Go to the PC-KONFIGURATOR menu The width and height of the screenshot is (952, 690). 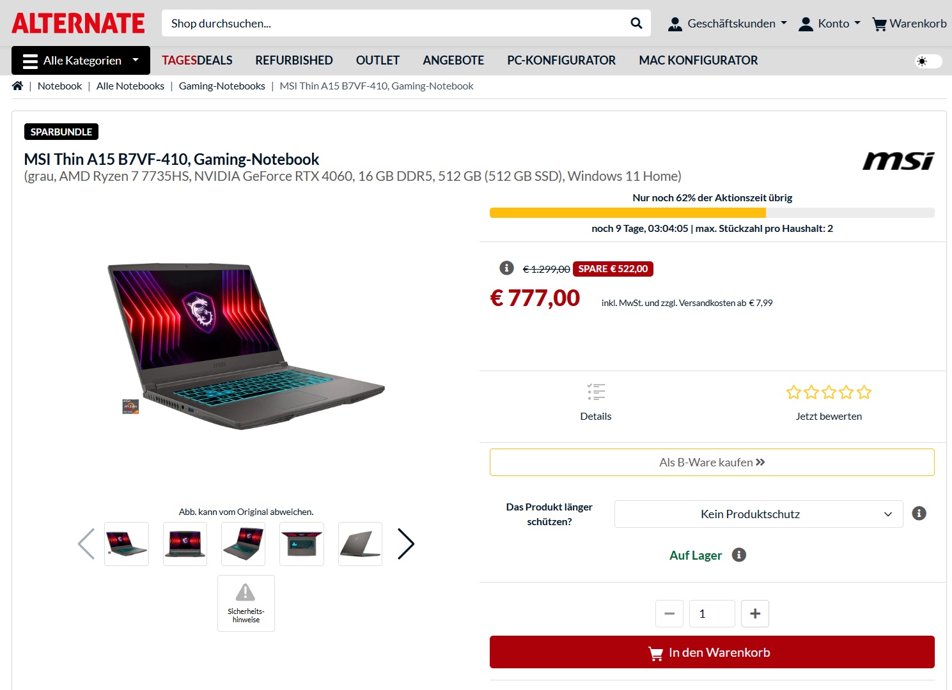tap(561, 60)
